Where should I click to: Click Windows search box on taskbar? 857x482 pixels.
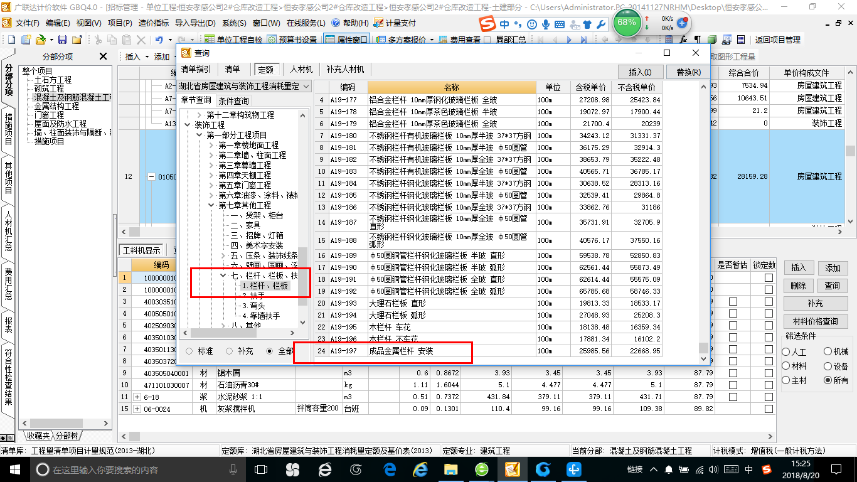(x=137, y=469)
